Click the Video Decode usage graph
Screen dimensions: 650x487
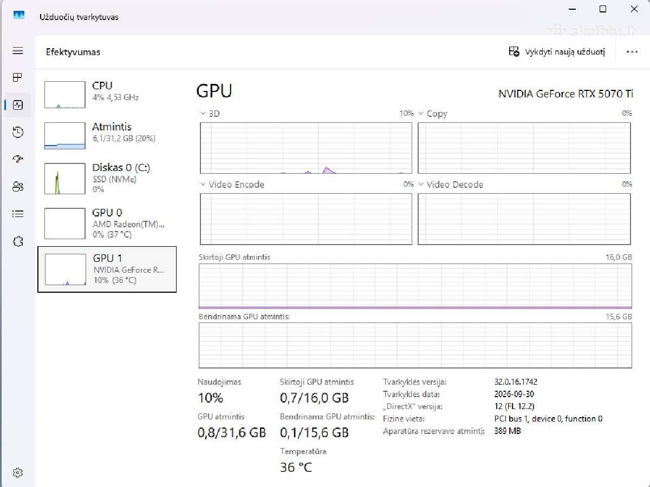(x=524, y=219)
